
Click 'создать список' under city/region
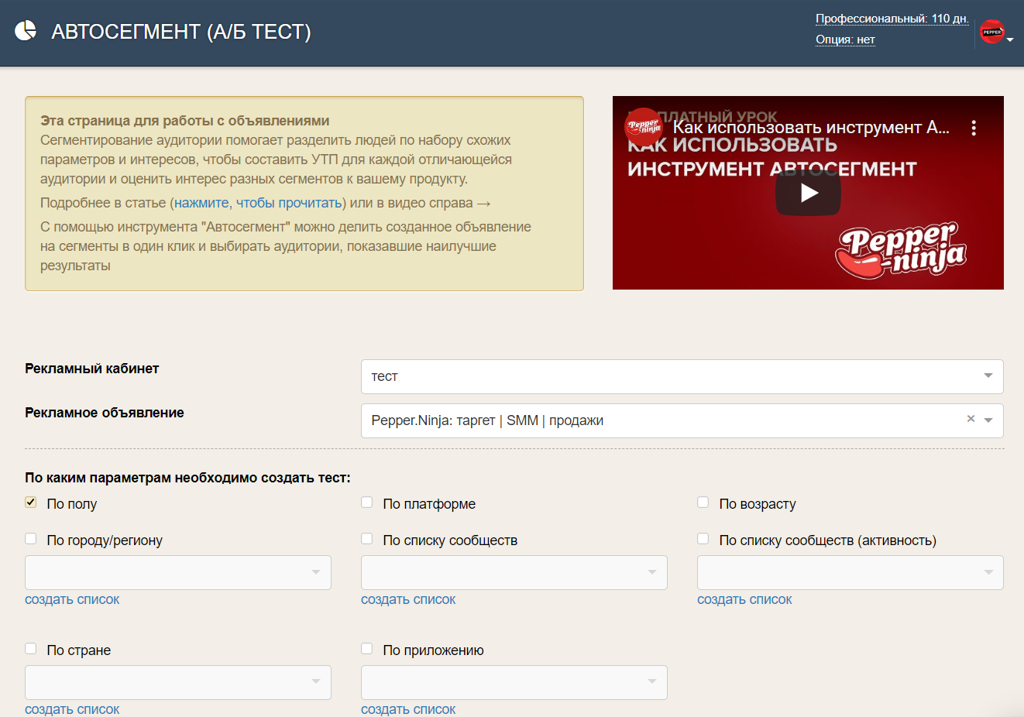72,599
